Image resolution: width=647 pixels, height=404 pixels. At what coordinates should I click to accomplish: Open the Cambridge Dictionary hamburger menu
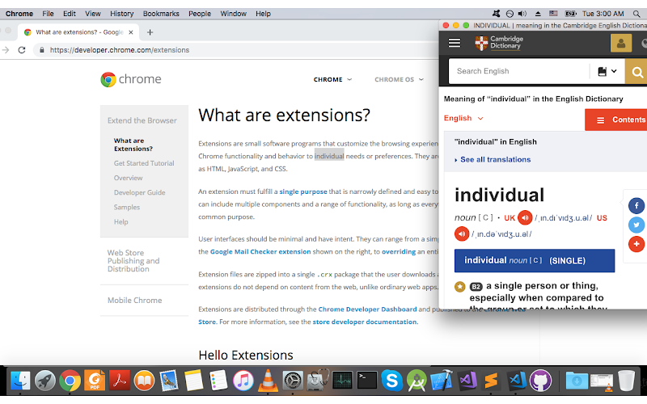(455, 43)
